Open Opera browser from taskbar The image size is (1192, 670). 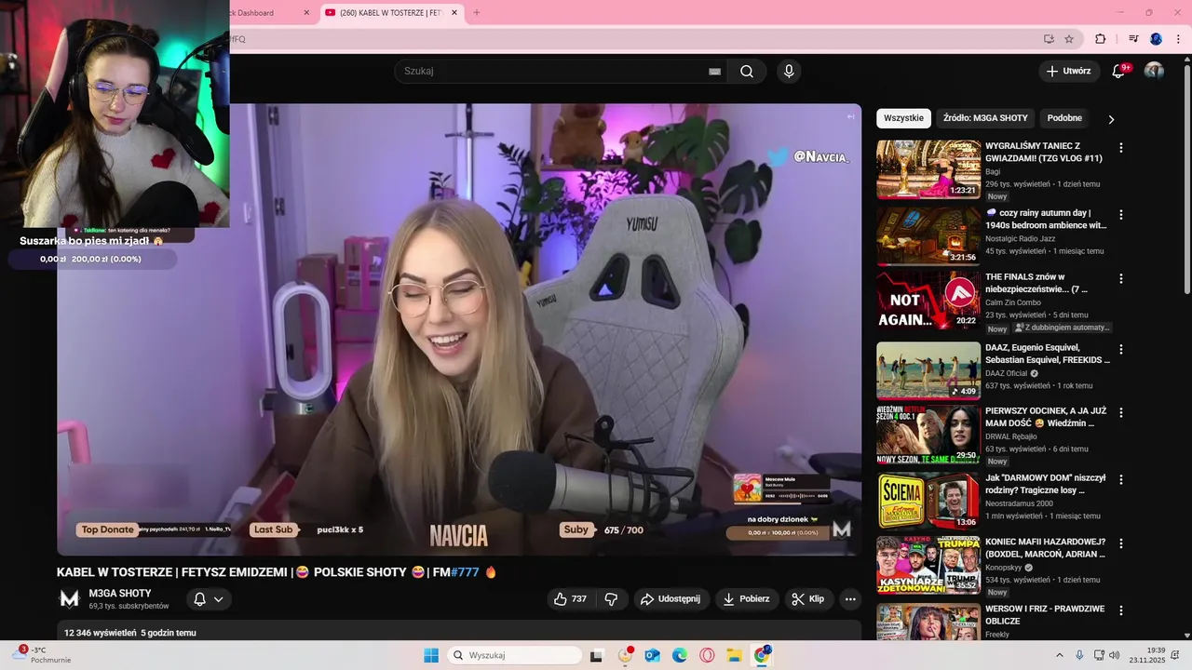pyautogui.click(x=707, y=655)
